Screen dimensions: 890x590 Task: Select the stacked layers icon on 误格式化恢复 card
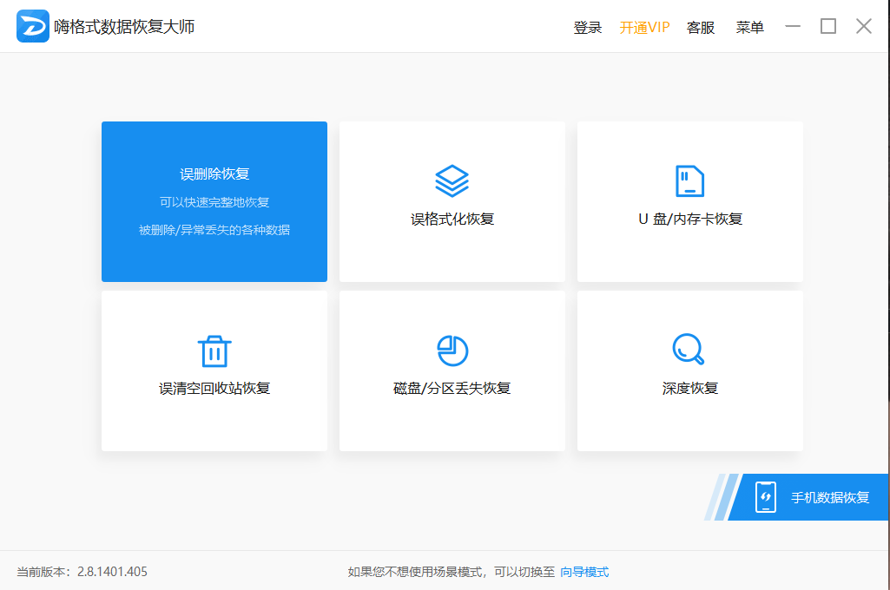[x=451, y=180]
